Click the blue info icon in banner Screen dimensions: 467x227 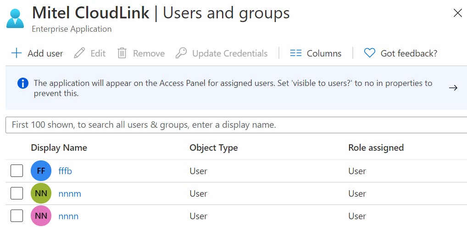pyautogui.click(x=23, y=83)
